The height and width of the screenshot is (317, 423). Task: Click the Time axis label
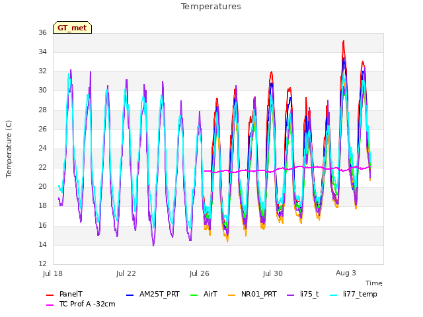374,283
